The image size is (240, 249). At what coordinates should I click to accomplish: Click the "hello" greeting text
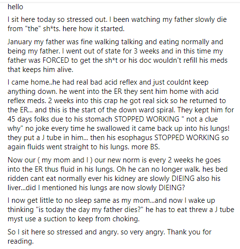[x=16, y=7]
